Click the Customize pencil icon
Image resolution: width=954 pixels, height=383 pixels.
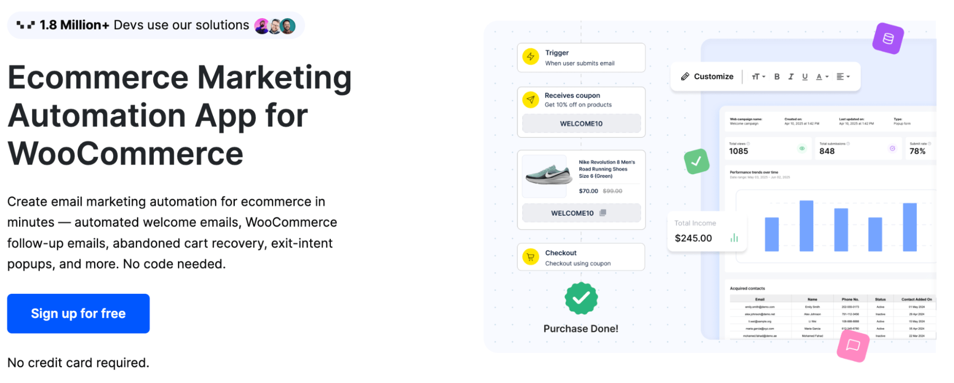(685, 76)
